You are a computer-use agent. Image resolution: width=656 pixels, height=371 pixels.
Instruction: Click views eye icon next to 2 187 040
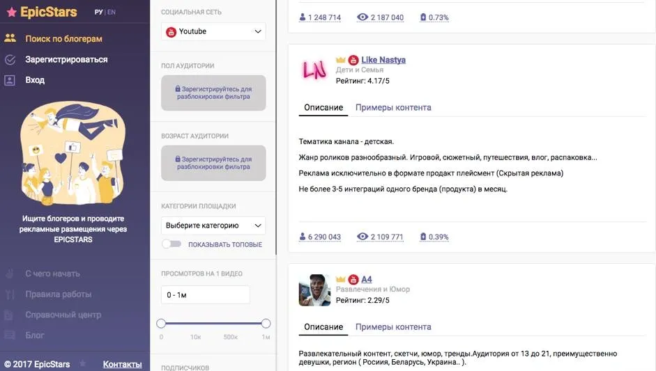point(363,17)
